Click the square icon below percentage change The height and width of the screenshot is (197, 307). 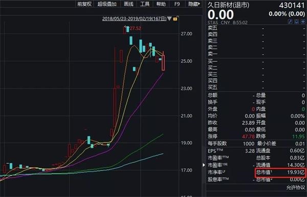[296, 21]
